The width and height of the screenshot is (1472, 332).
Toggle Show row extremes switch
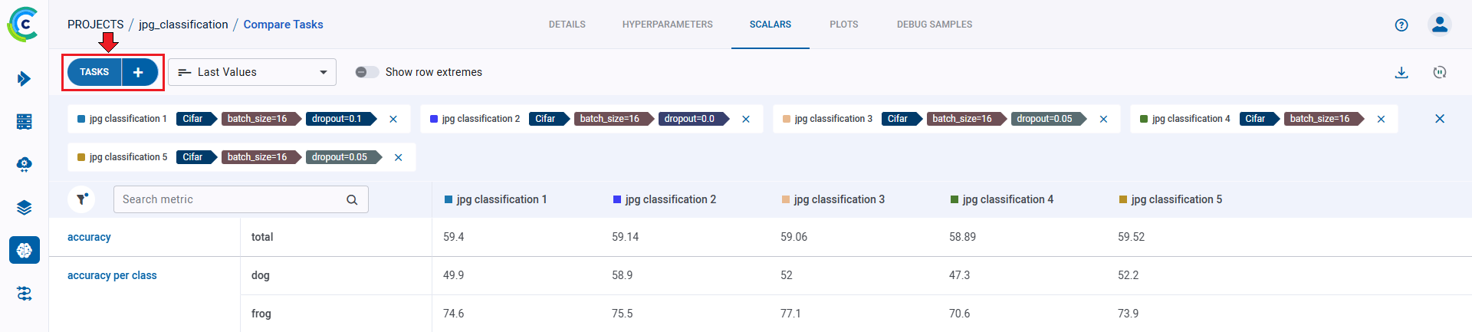(367, 72)
